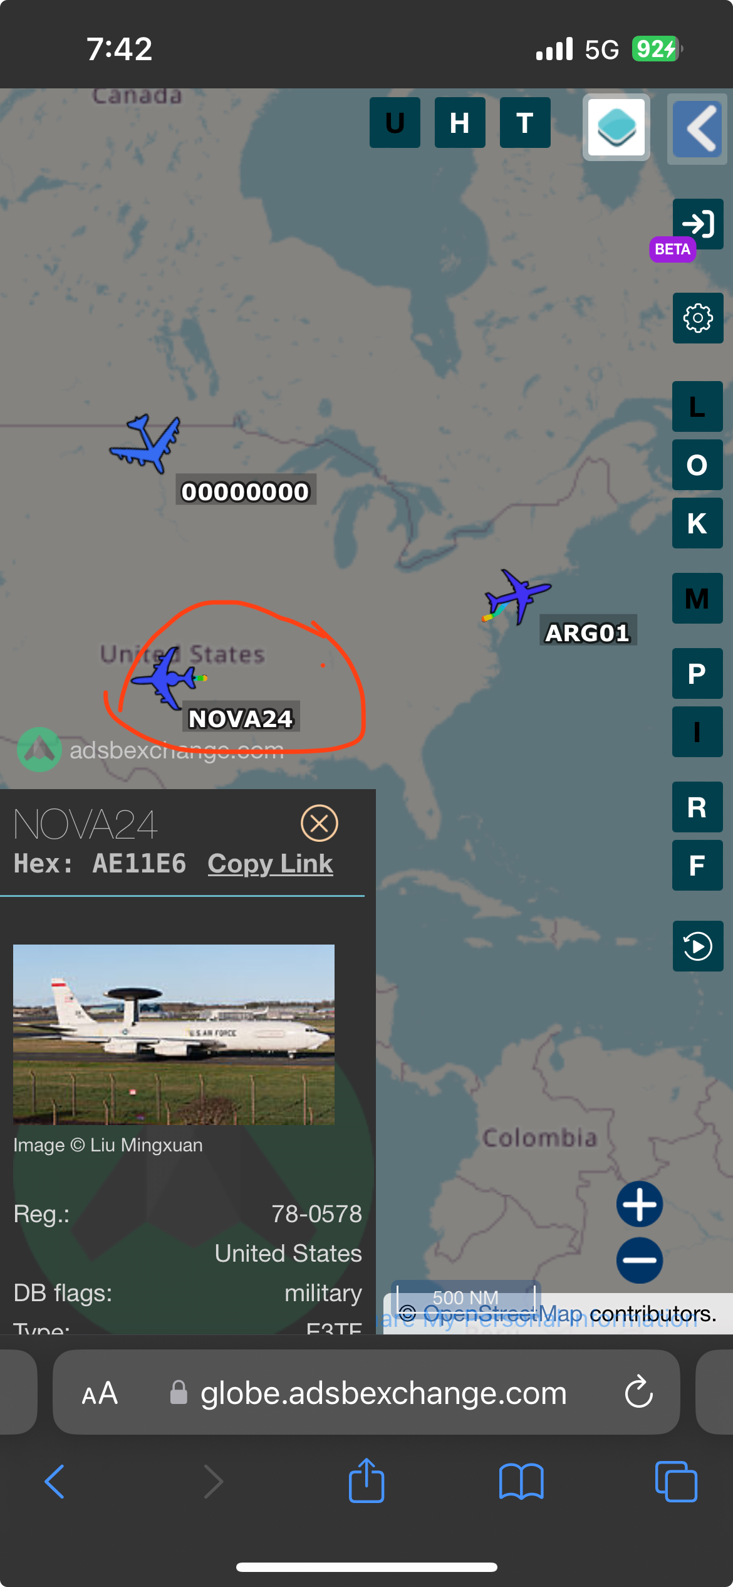Image resolution: width=733 pixels, height=1587 pixels.
Task: Toggle the T tracks button
Action: pos(525,122)
